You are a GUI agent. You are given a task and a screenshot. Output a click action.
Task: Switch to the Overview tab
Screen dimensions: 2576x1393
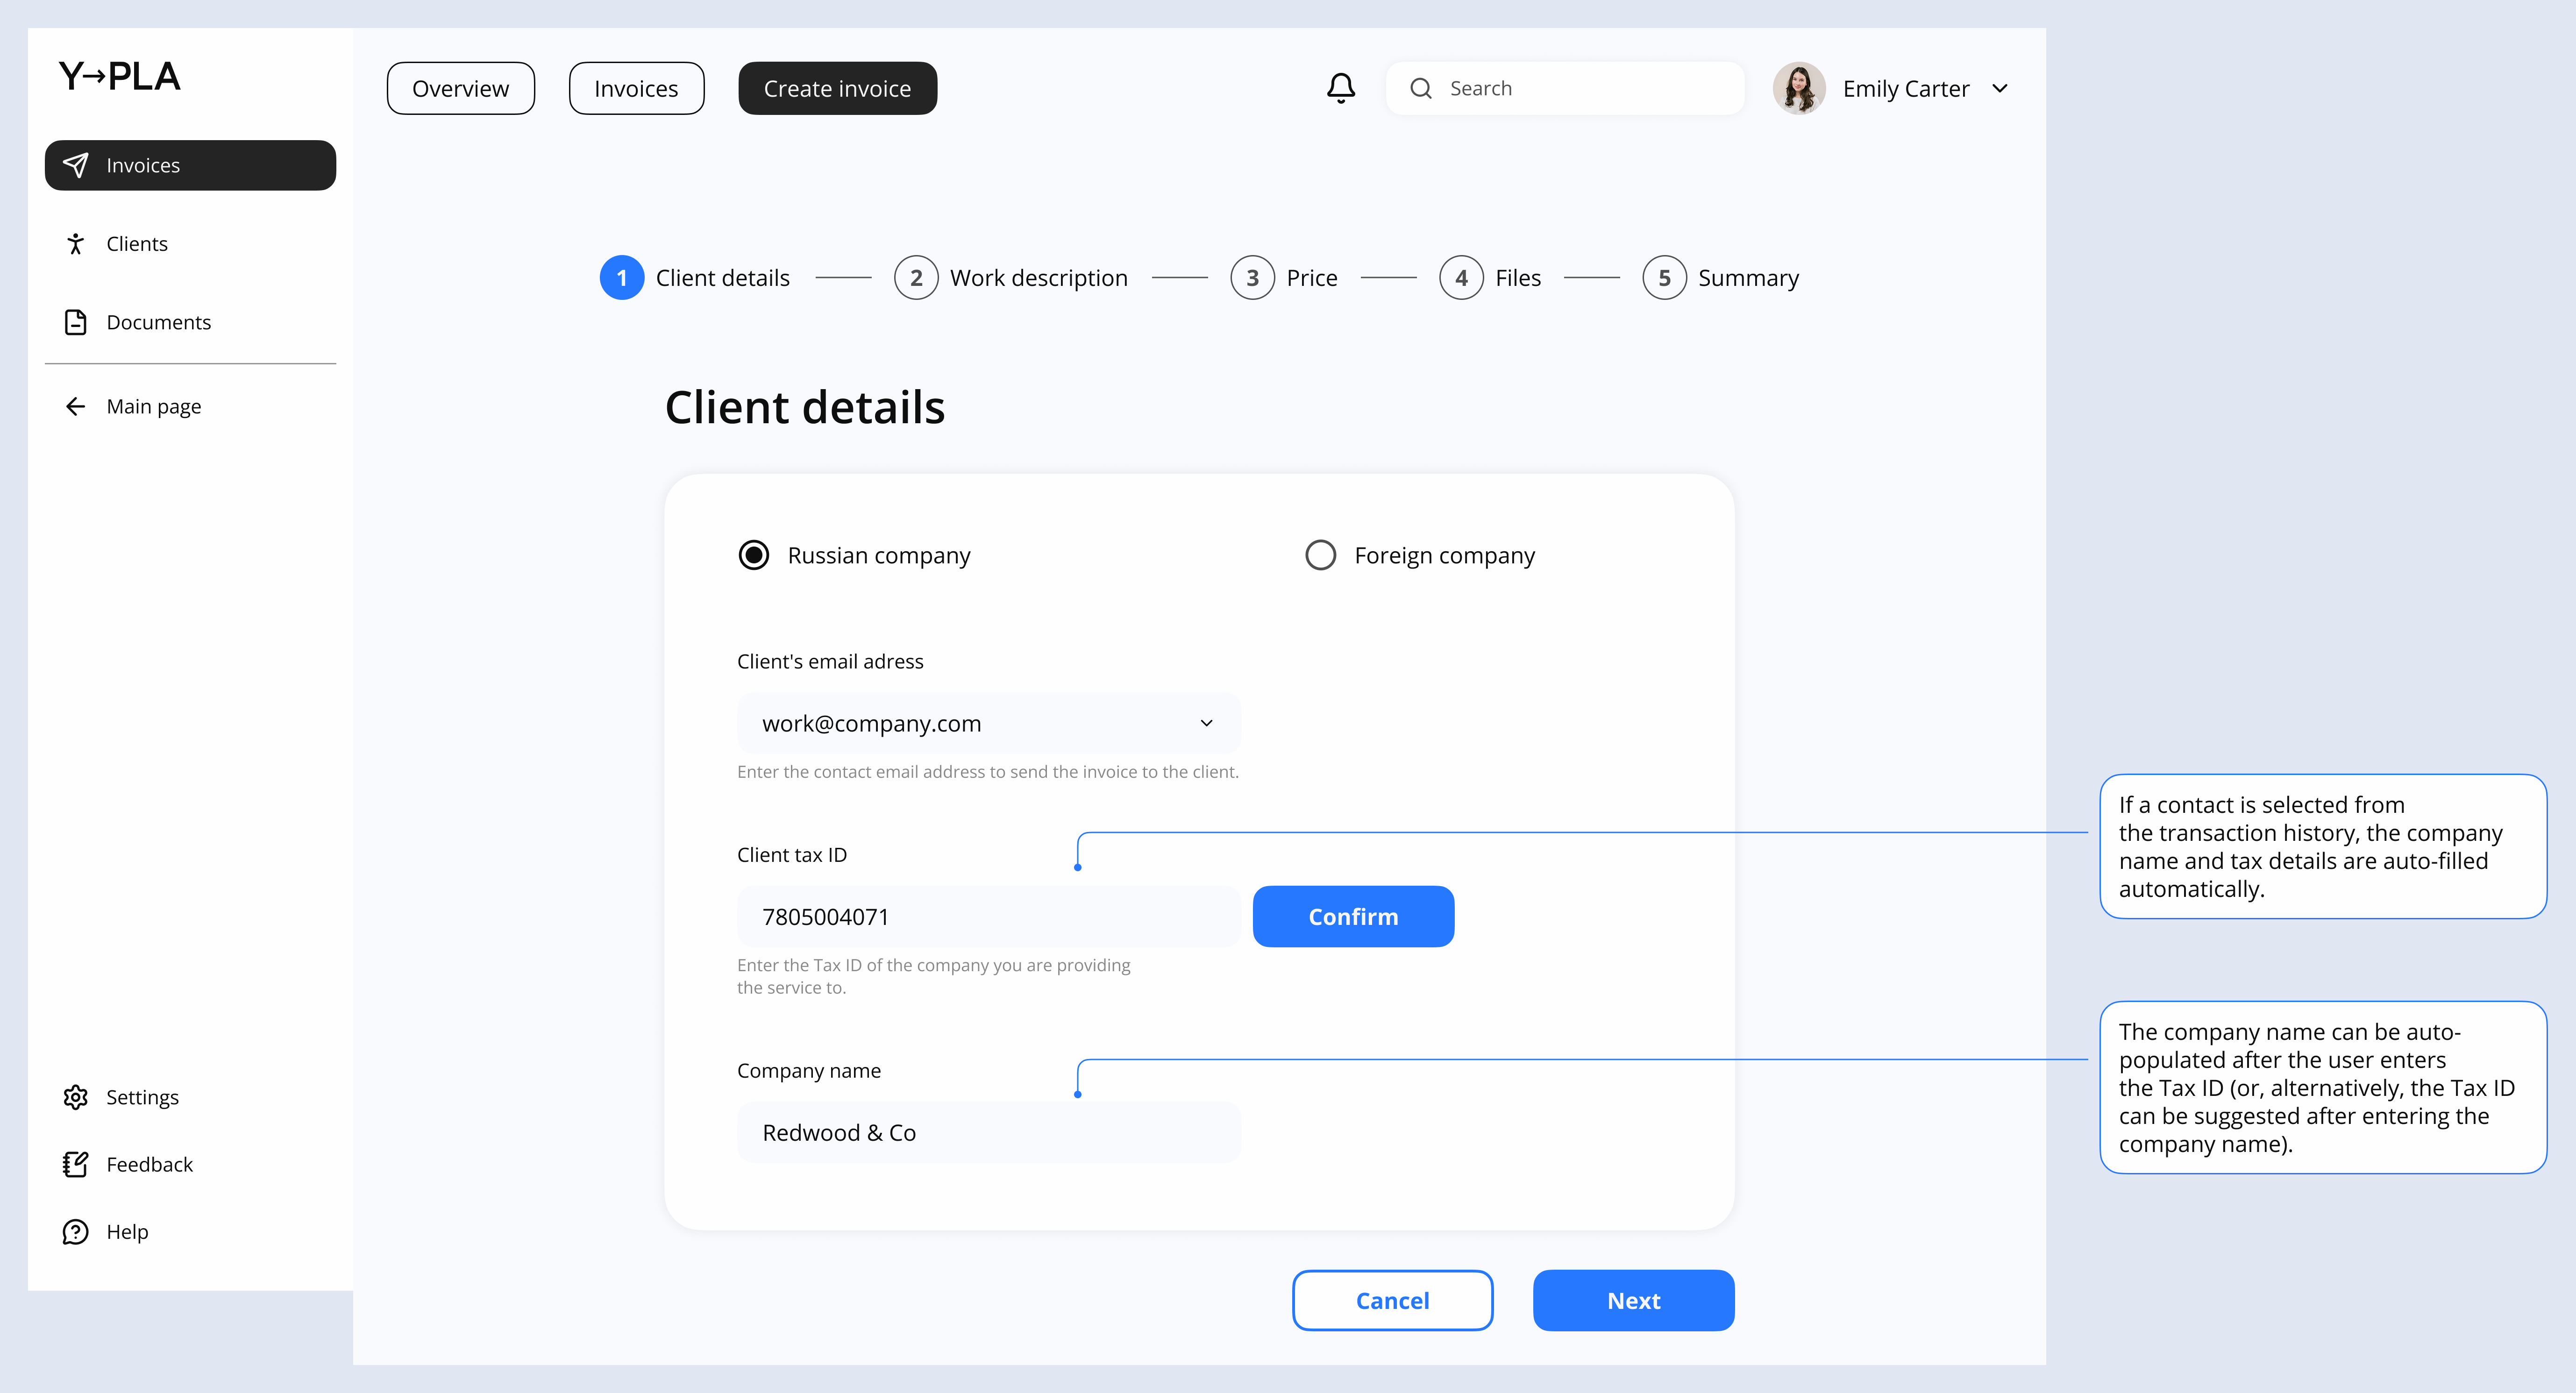point(460,88)
